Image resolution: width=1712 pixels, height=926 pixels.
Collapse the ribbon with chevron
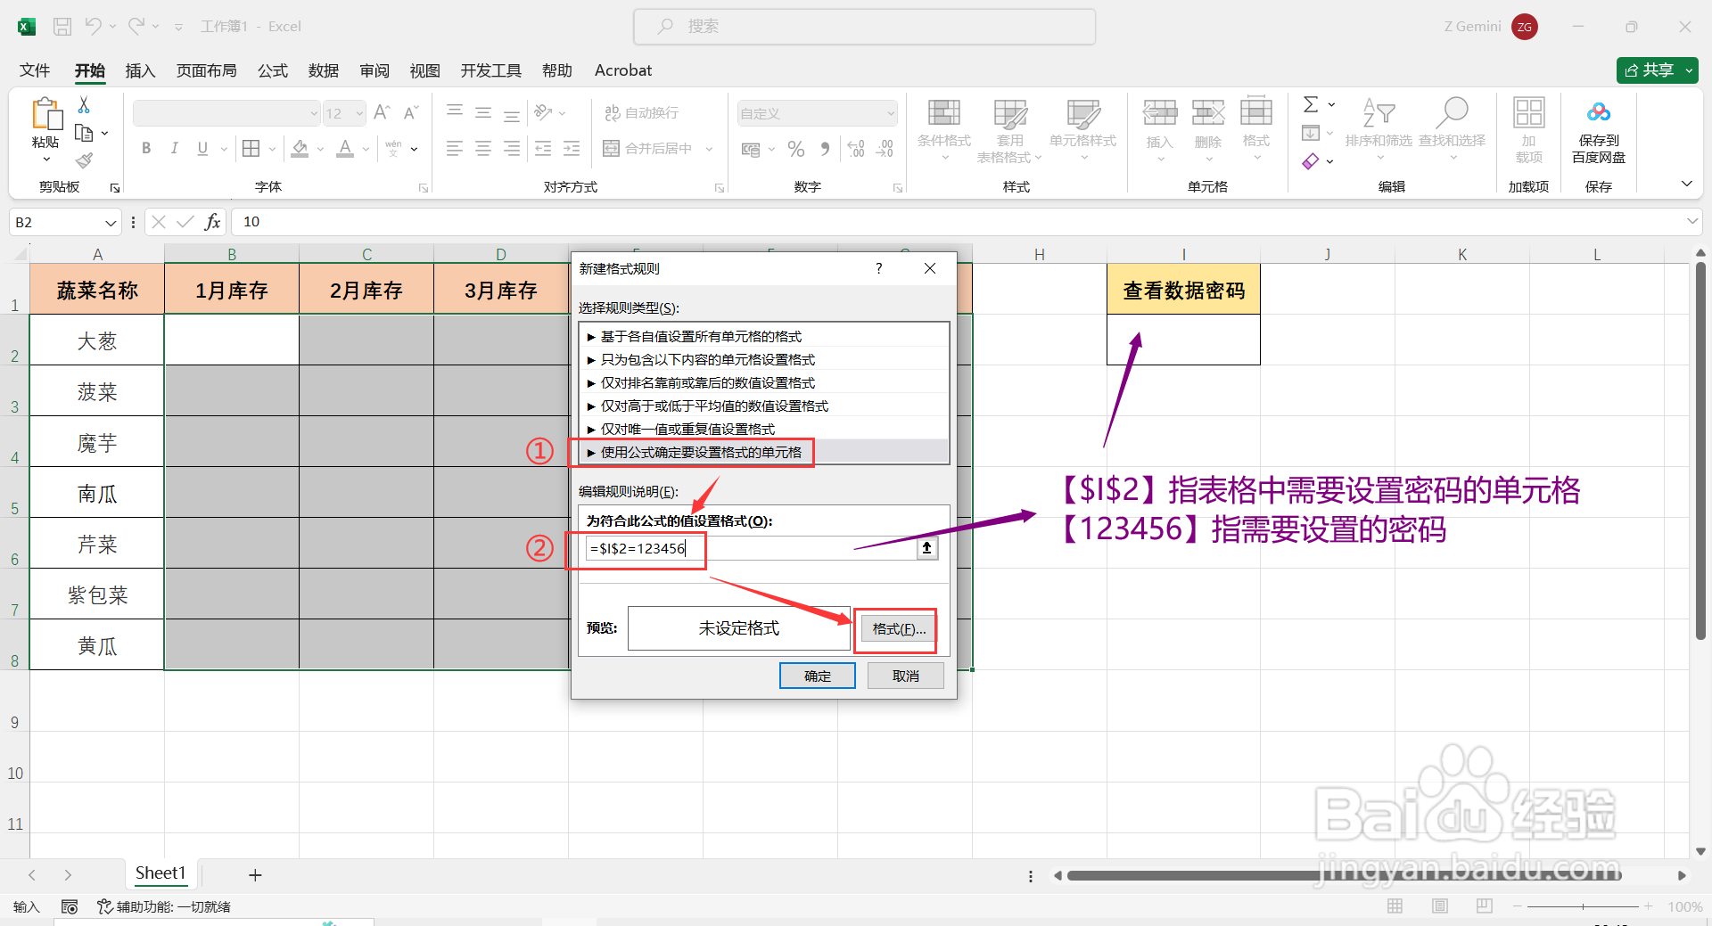[1686, 184]
